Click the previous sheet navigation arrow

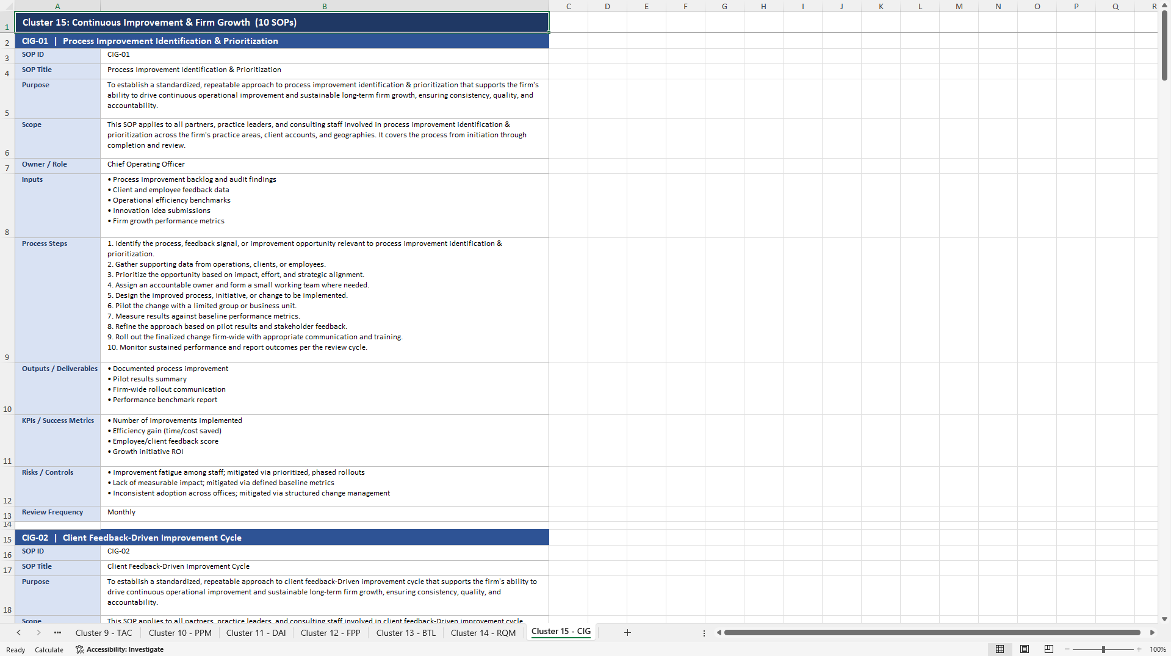pos(19,633)
